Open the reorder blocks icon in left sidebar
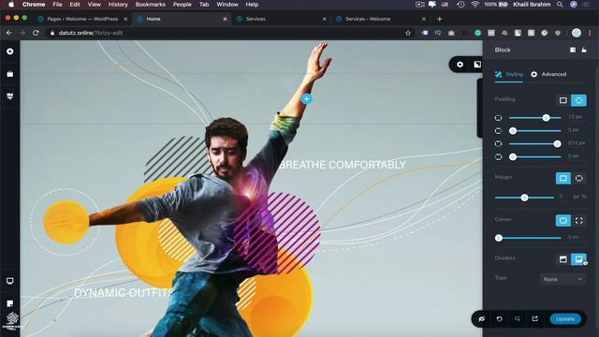This screenshot has width=599, height=337. [x=10, y=74]
